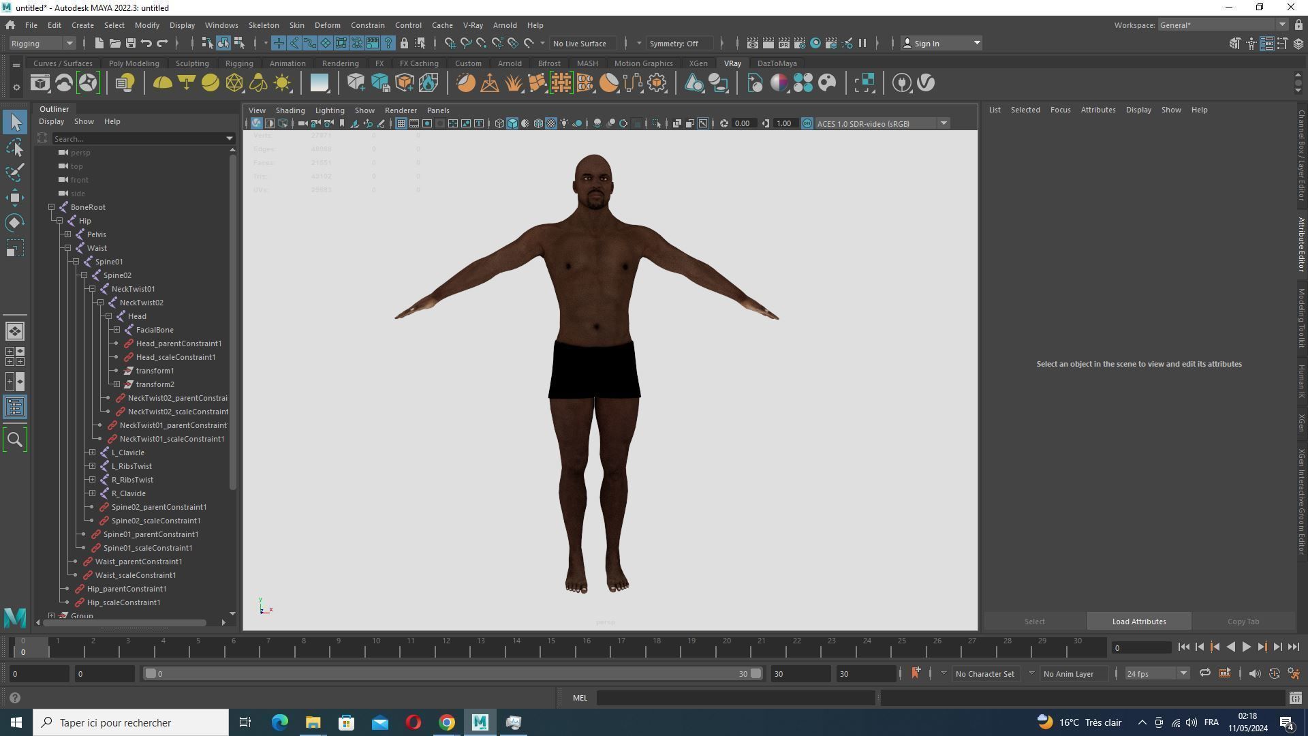Open the Animation preferences icon
This screenshot has width=1308, height=736.
coord(1294,674)
